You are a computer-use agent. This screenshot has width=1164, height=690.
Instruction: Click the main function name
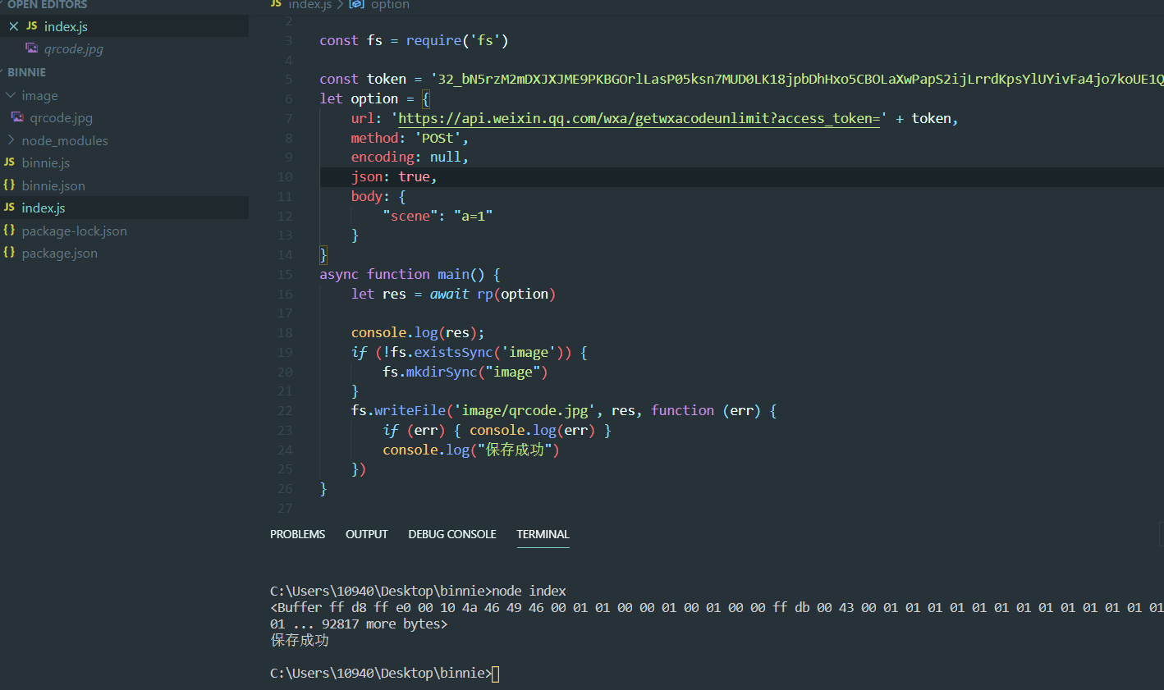pos(453,274)
